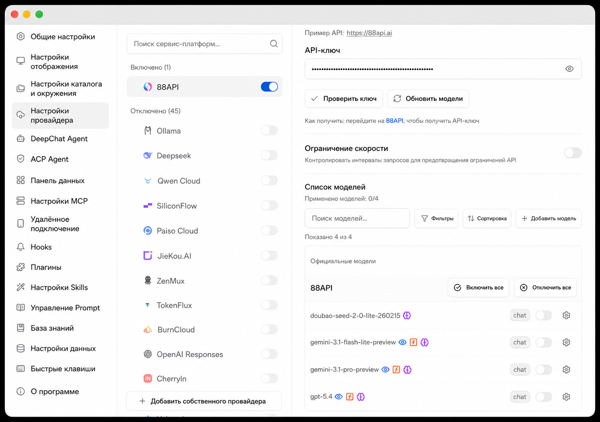Open settings gear for gpt-5.4 model
The width and height of the screenshot is (600, 422).
point(566,397)
